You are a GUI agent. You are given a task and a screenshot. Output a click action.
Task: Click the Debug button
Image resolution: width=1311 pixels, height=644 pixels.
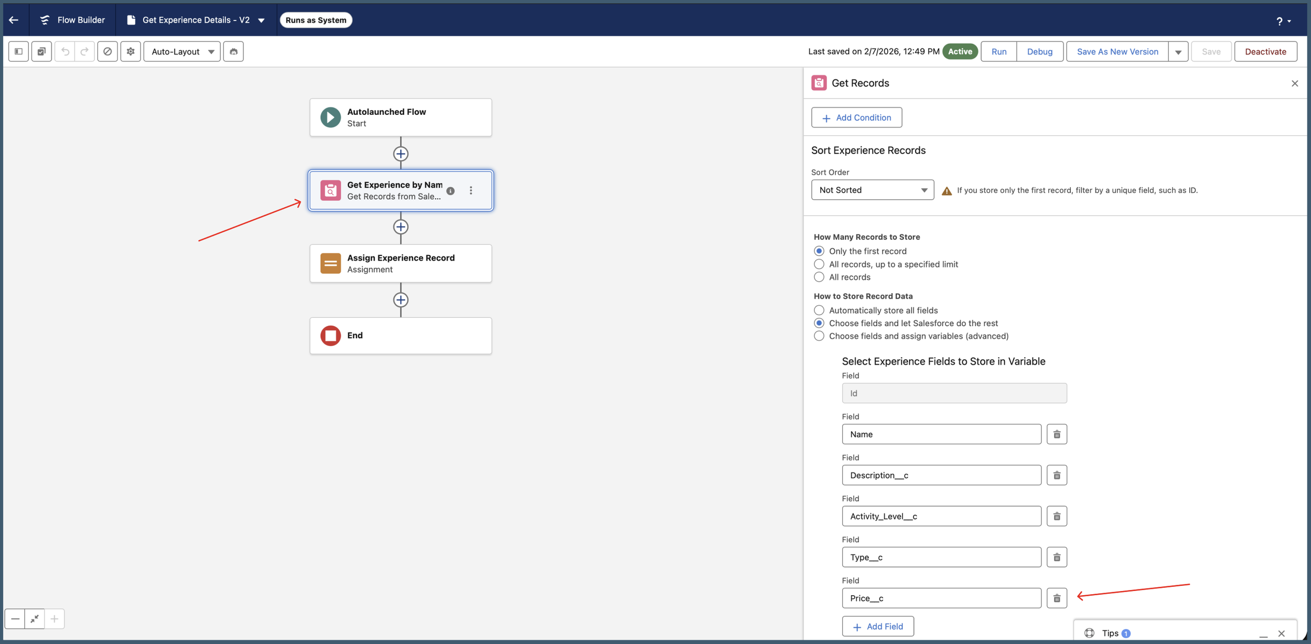[x=1039, y=51]
